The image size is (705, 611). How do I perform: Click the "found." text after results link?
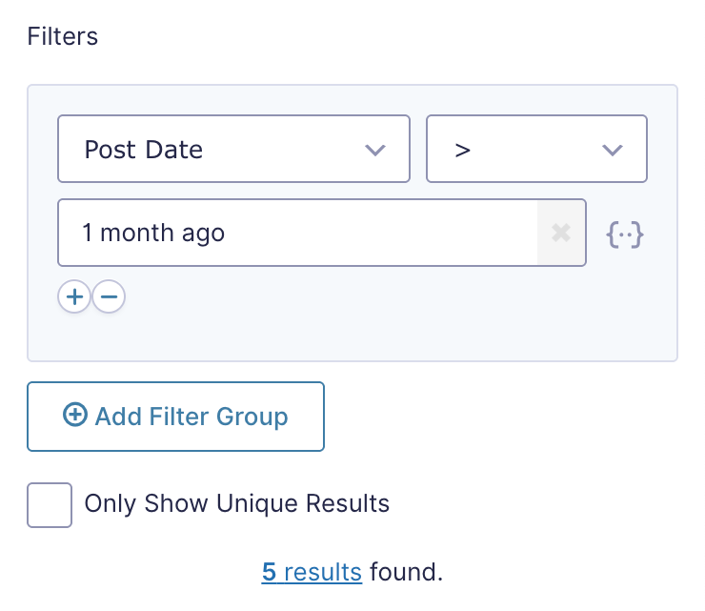point(406,572)
